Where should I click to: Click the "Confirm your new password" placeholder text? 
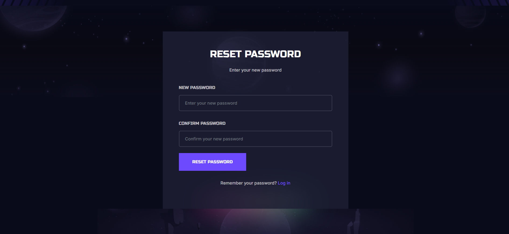(214, 139)
